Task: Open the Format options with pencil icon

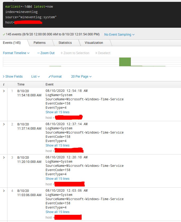Action: 55,77
